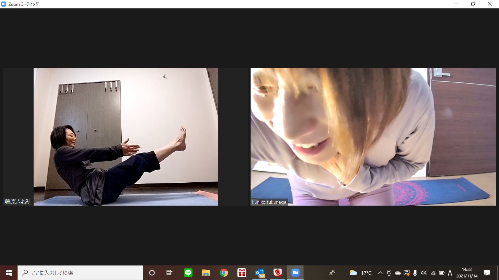499x280 pixels.
Task: Open the weather widget showing 17°C
Action: tap(361, 273)
